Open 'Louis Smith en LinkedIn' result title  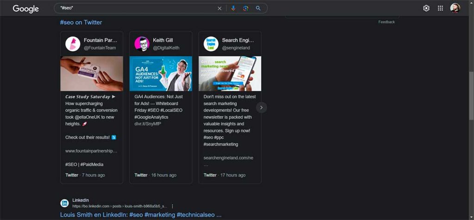(x=141, y=215)
